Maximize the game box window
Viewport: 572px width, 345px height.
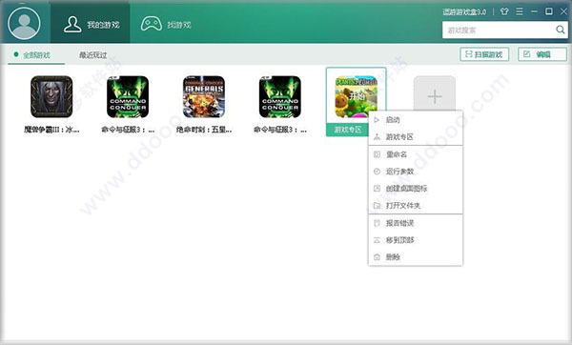[549, 11]
